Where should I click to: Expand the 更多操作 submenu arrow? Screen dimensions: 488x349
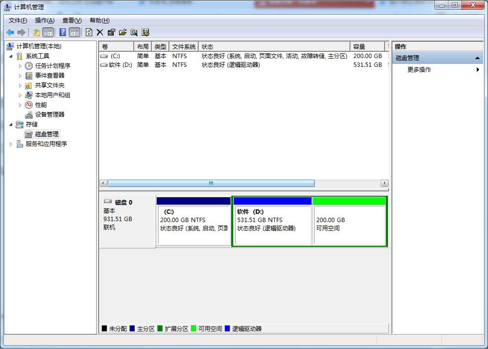tap(477, 69)
